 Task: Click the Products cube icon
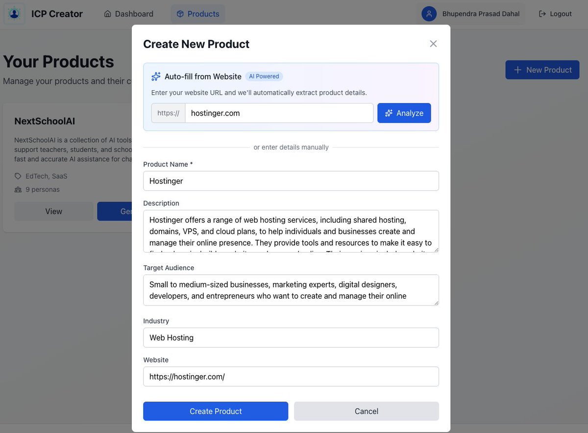coord(180,14)
